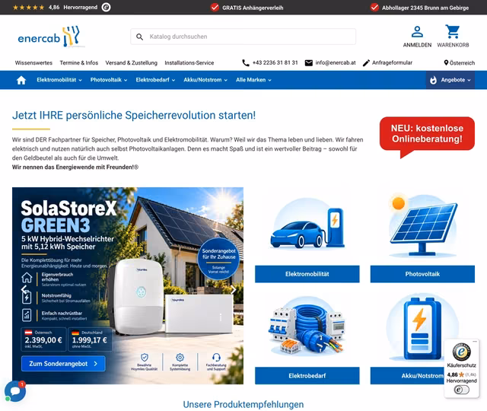487x411 pixels.
Task: Expand the Elektromobilität menu
Action: (x=59, y=80)
